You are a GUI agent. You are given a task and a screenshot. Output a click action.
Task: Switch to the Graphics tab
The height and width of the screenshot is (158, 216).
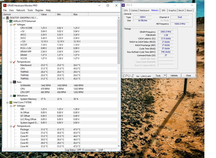[172, 10]
